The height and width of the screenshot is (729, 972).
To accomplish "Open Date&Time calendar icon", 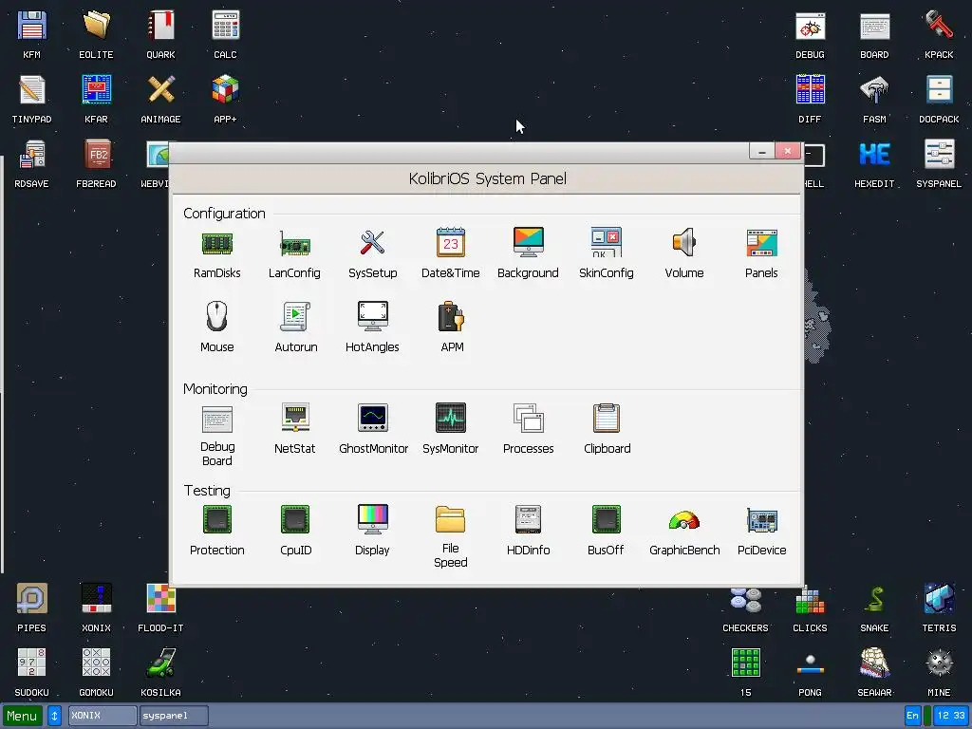I will point(451,242).
